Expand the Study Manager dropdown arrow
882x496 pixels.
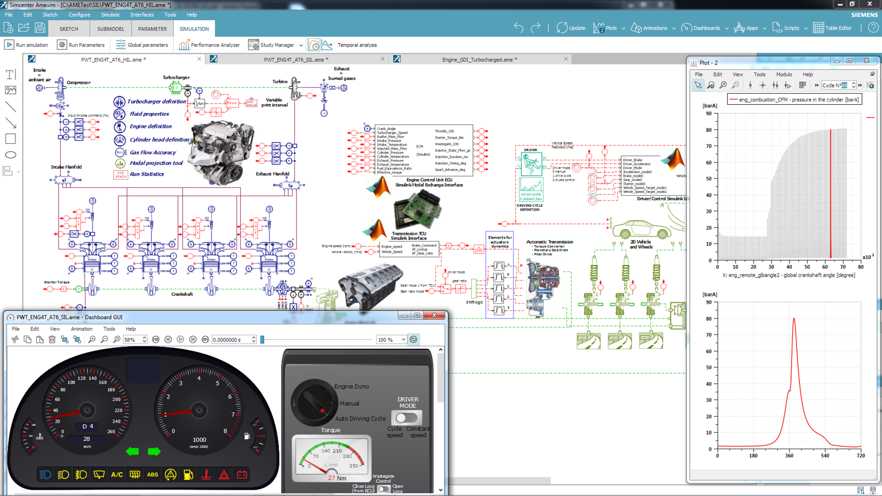[x=301, y=45]
